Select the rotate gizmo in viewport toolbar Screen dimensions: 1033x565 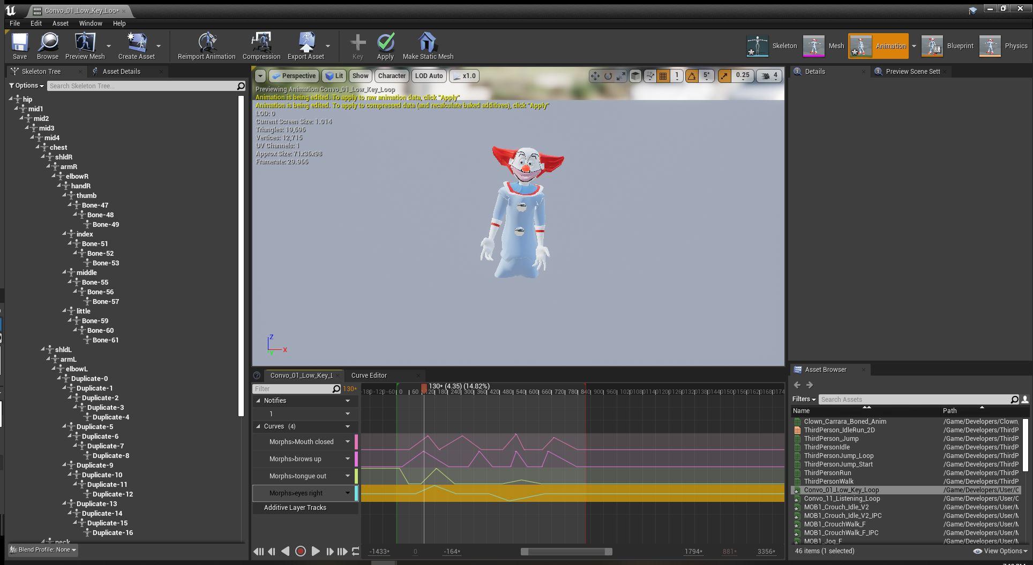(x=608, y=76)
